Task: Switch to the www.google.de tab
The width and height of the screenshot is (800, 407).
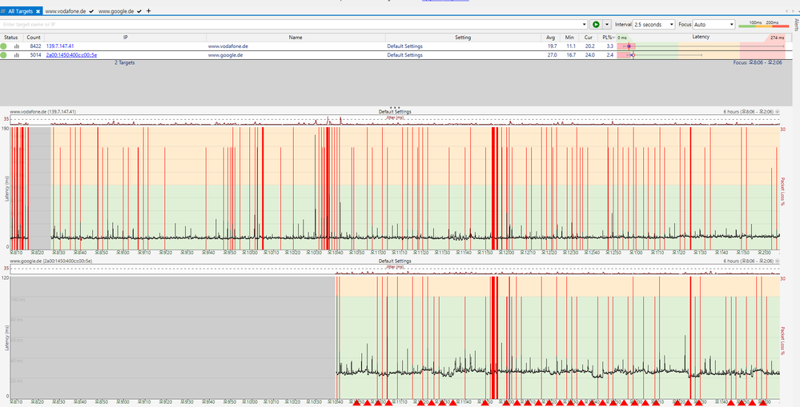Action: [120, 10]
